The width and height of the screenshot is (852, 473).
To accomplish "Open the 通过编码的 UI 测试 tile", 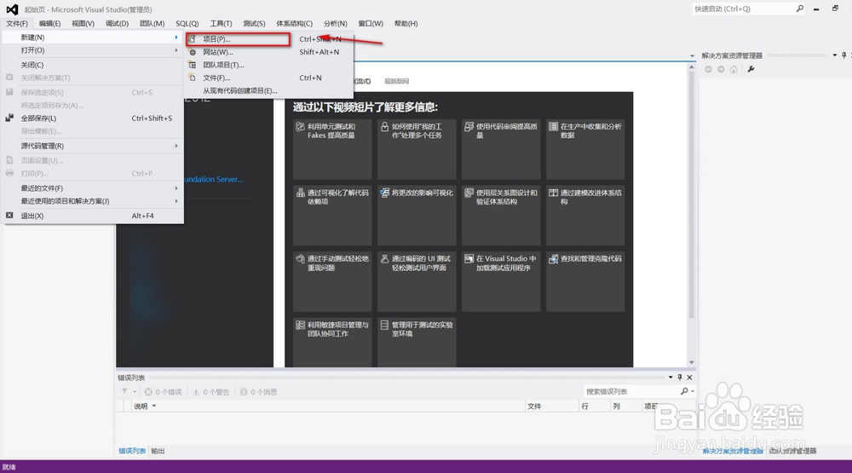I will click(417, 281).
